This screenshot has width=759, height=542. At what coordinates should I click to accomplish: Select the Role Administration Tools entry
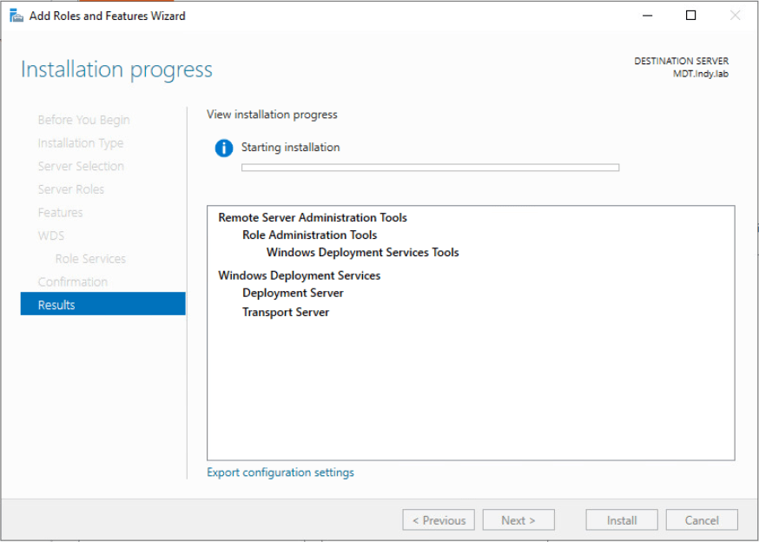[x=309, y=235]
